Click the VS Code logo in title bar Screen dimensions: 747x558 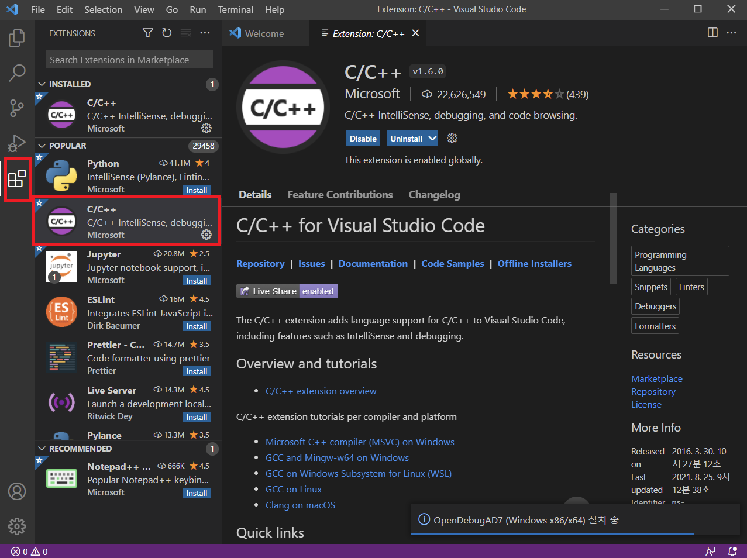tap(12, 9)
